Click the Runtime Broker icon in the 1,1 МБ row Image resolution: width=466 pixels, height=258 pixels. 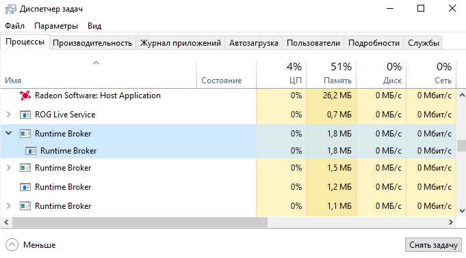click(x=25, y=206)
